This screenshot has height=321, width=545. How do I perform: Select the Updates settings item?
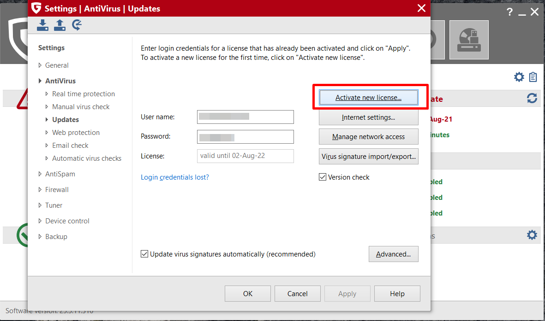66,119
